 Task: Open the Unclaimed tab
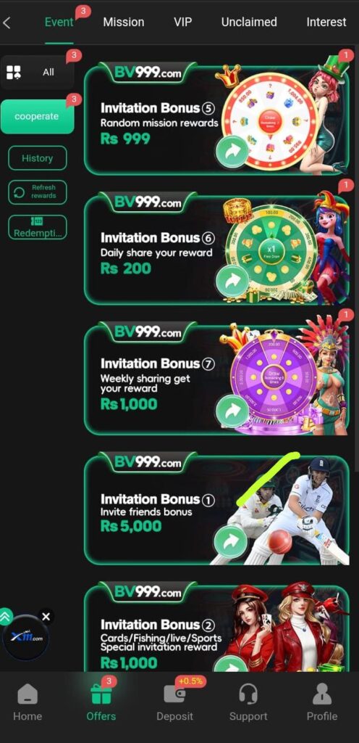tap(249, 22)
